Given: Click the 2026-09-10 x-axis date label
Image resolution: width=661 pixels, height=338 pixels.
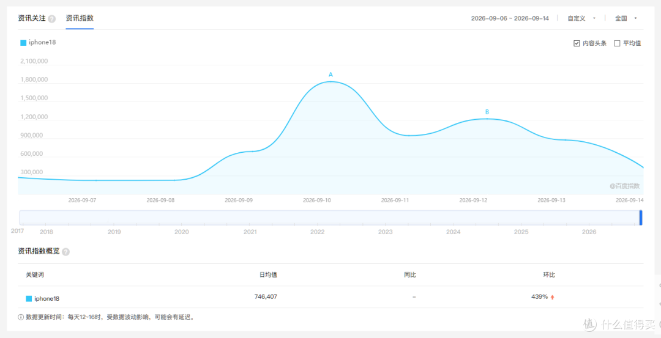Looking at the screenshot, I should click(x=317, y=200).
